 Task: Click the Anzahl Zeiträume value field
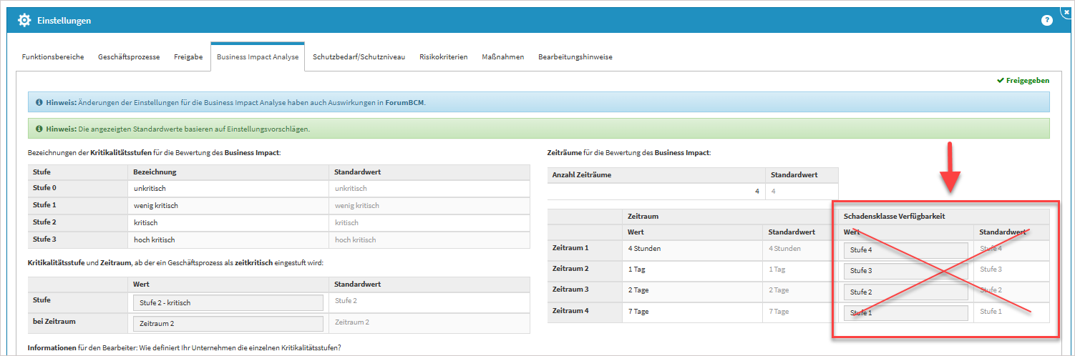pyautogui.click(x=656, y=192)
